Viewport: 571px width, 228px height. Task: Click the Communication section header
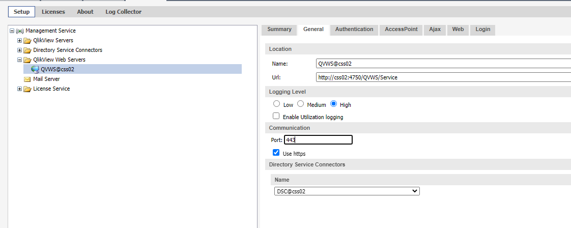click(418, 128)
